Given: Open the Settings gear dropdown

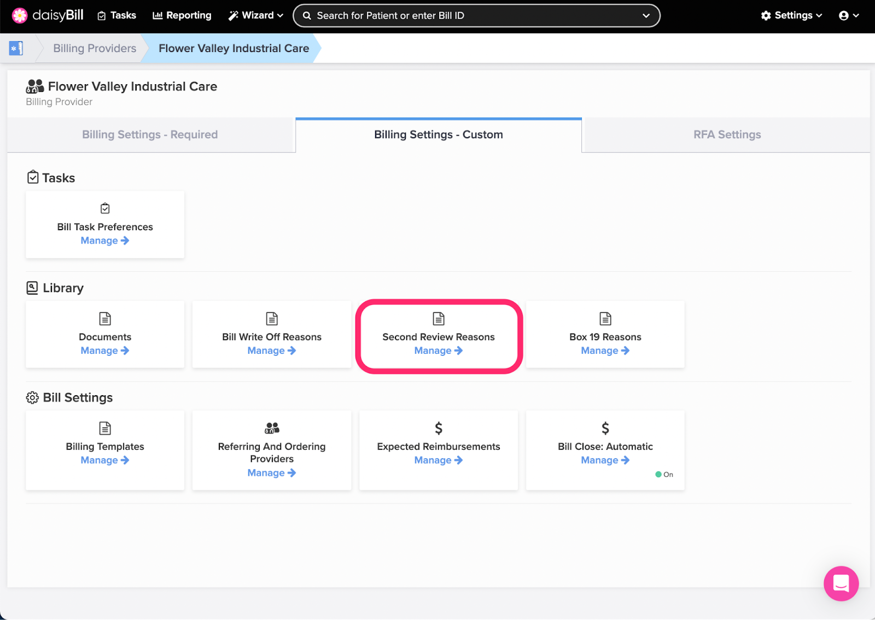Looking at the screenshot, I should pos(791,15).
